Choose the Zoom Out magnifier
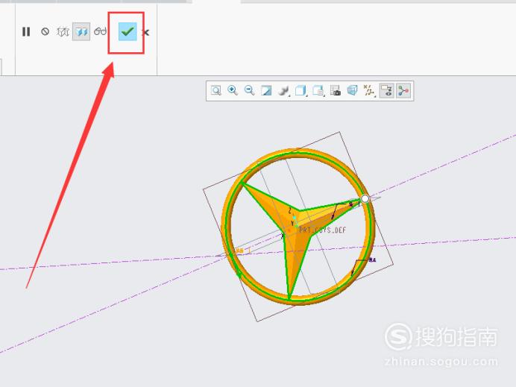 [x=250, y=90]
